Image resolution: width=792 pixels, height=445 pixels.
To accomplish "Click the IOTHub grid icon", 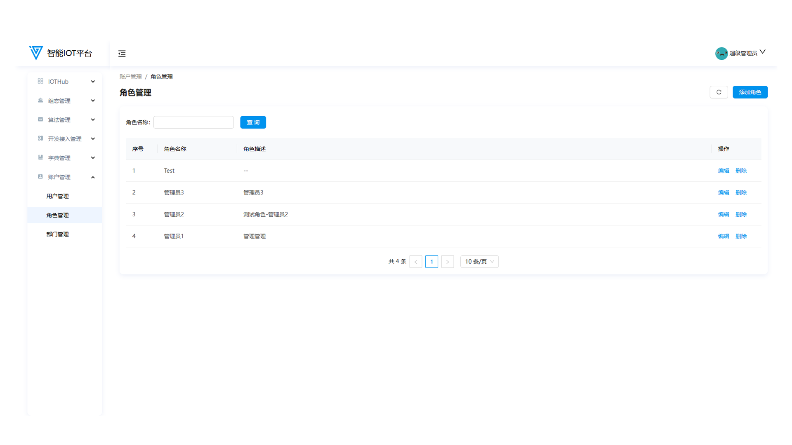I will 40,81.
